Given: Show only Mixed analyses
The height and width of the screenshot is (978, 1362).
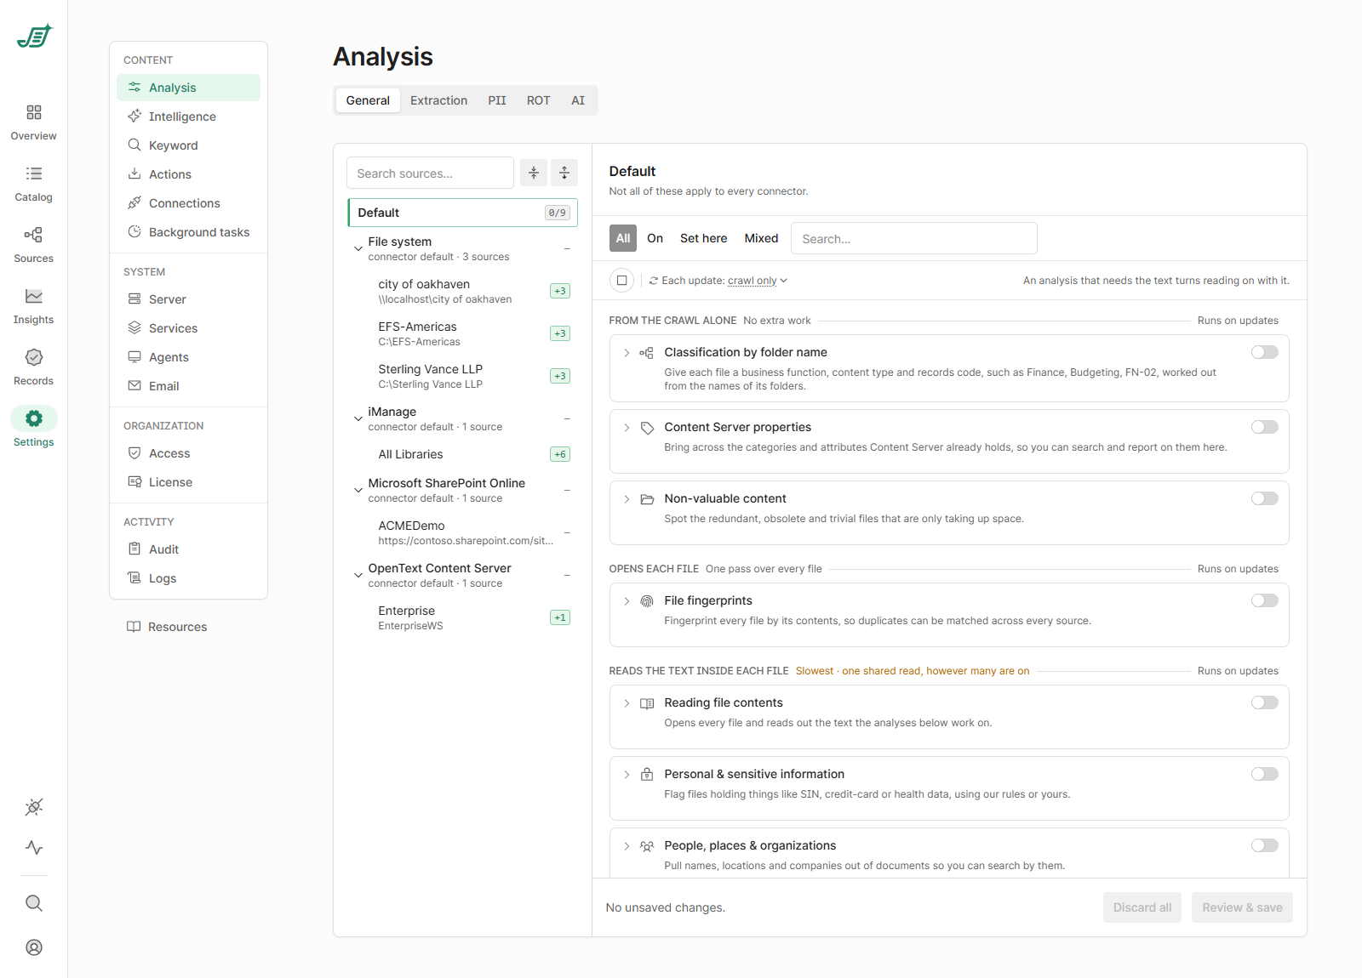Looking at the screenshot, I should (x=761, y=238).
